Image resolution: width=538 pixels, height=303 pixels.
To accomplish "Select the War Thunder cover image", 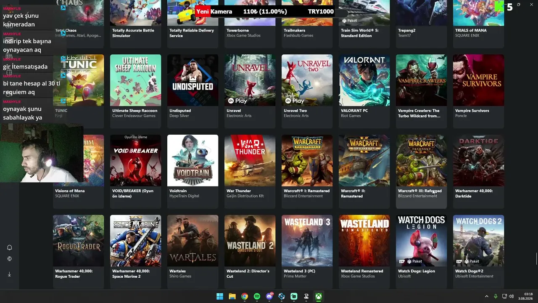I will (250, 160).
